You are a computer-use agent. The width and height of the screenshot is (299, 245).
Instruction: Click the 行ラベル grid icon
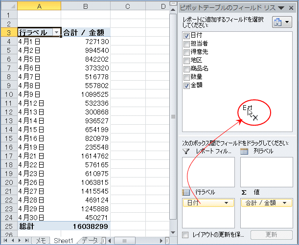(186, 192)
